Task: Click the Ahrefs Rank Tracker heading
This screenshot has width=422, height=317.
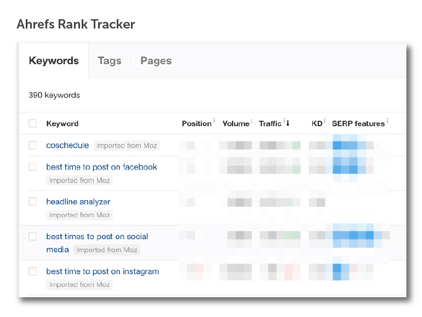Action: tap(76, 24)
